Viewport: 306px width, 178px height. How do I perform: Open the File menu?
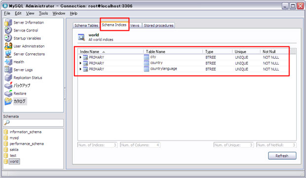7,13
